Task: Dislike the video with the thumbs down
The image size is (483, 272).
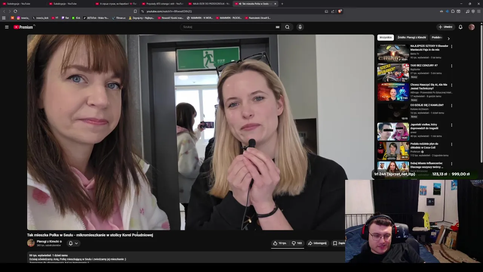Action: [x=297, y=243]
